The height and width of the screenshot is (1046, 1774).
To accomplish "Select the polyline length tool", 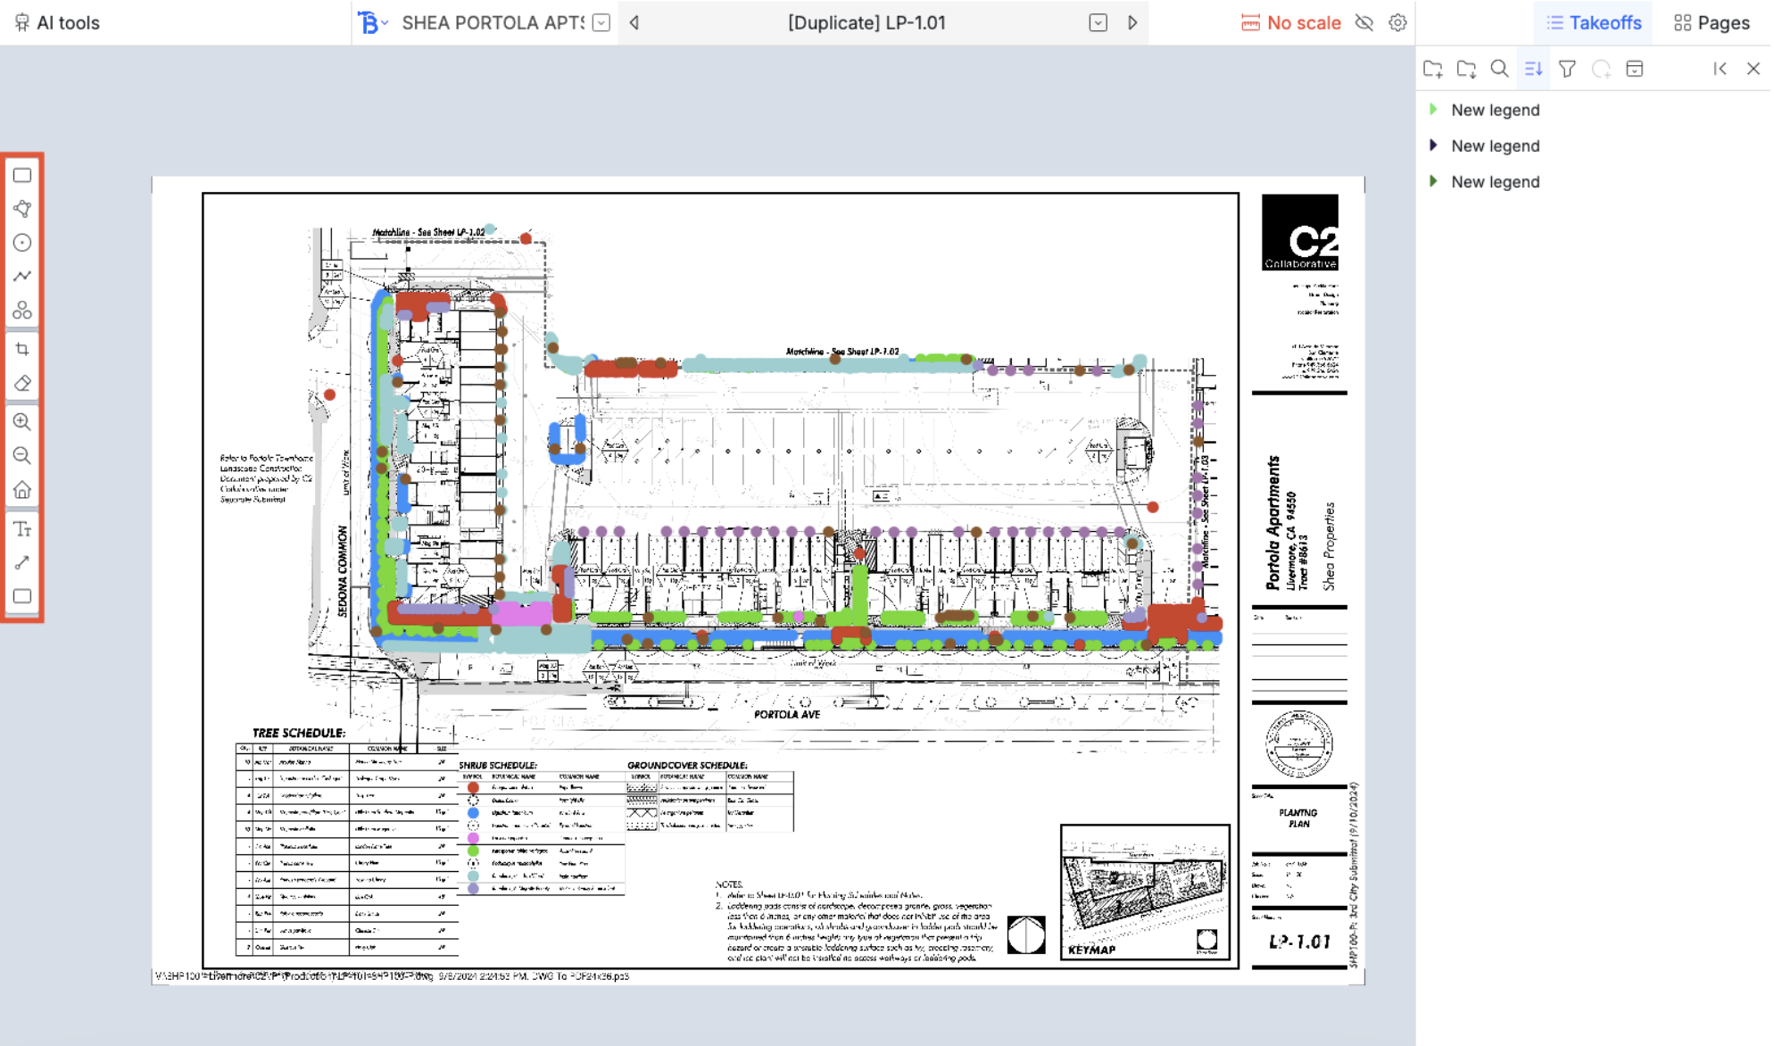I will pos(22,277).
